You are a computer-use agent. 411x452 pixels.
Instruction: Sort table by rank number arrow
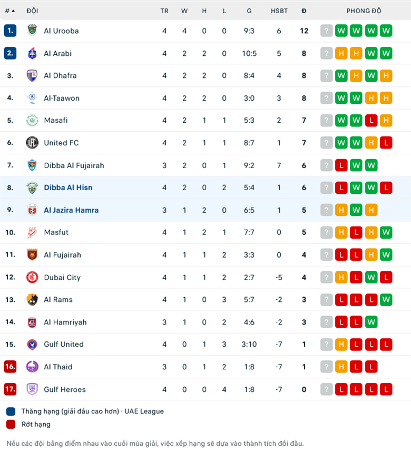[10, 11]
